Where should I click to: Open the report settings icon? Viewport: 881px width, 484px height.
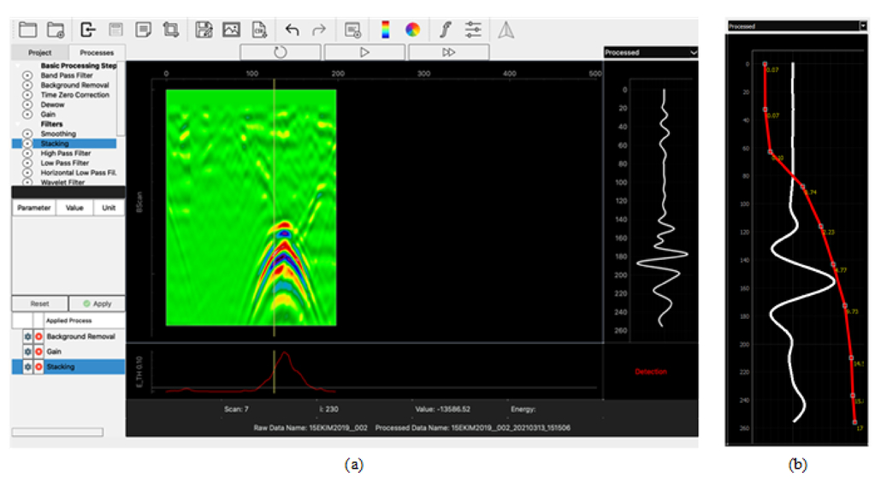(x=352, y=30)
